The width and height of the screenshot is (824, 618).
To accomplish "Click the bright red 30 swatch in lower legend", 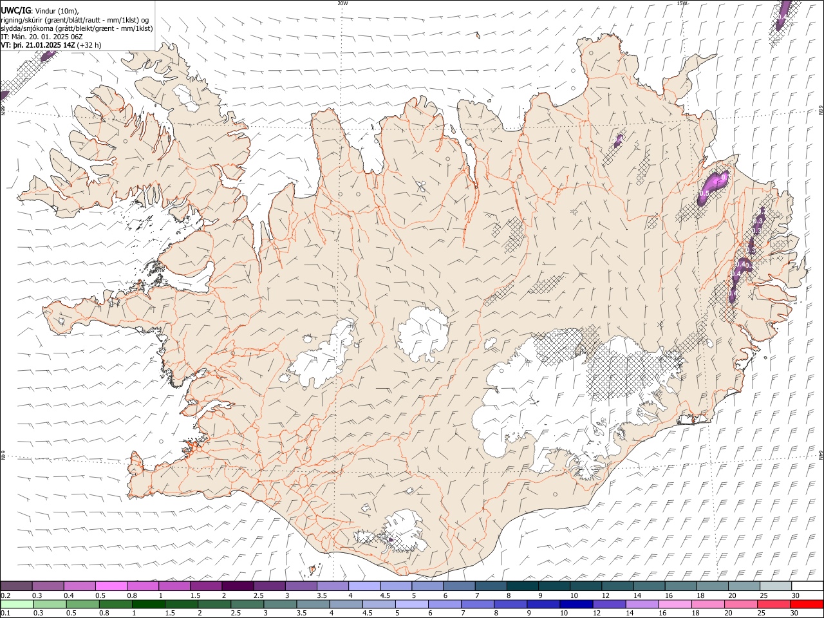I will tap(807, 604).
